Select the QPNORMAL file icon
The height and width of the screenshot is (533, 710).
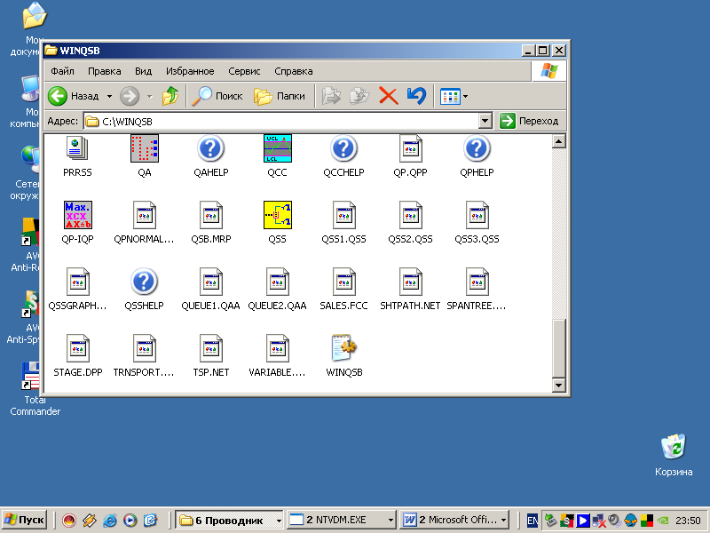pos(144,215)
